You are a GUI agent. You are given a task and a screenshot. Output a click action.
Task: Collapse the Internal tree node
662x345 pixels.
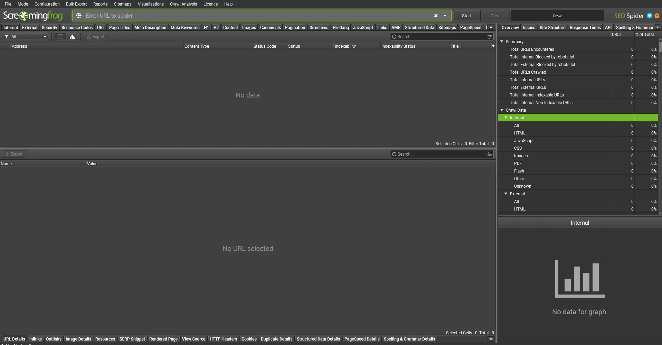pos(506,118)
